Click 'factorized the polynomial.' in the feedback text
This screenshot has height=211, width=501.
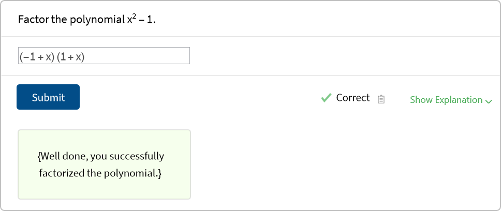pos(101,173)
